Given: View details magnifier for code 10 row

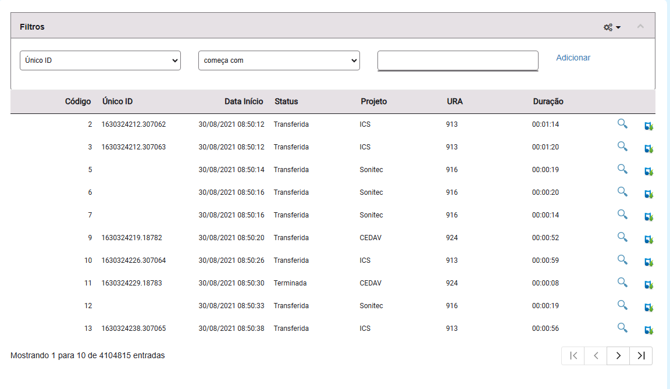Looking at the screenshot, I should pyautogui.click(x=622, y=259).
